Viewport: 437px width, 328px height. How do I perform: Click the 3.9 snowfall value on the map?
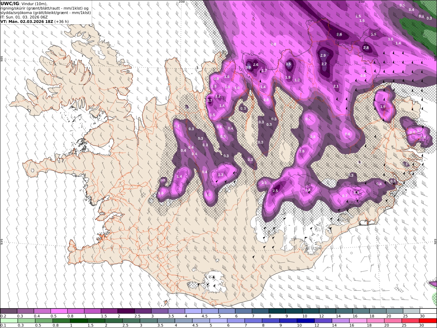click(248, 67)
